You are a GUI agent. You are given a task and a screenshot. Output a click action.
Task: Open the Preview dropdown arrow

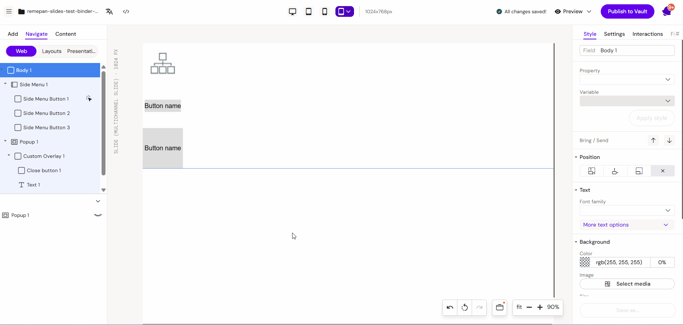click(589, 11)
